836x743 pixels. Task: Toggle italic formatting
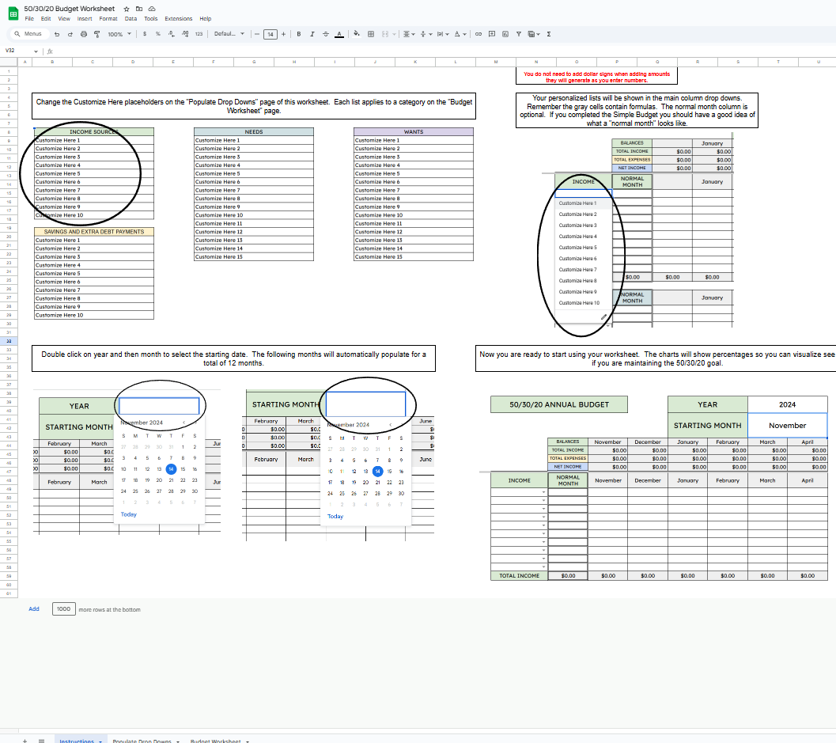click(x=312, y=34)
